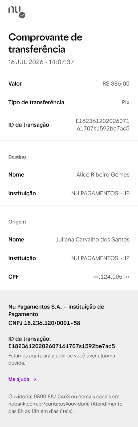
Task: Select the date 16 JUL 2026 timestamp
Action: 41,62
